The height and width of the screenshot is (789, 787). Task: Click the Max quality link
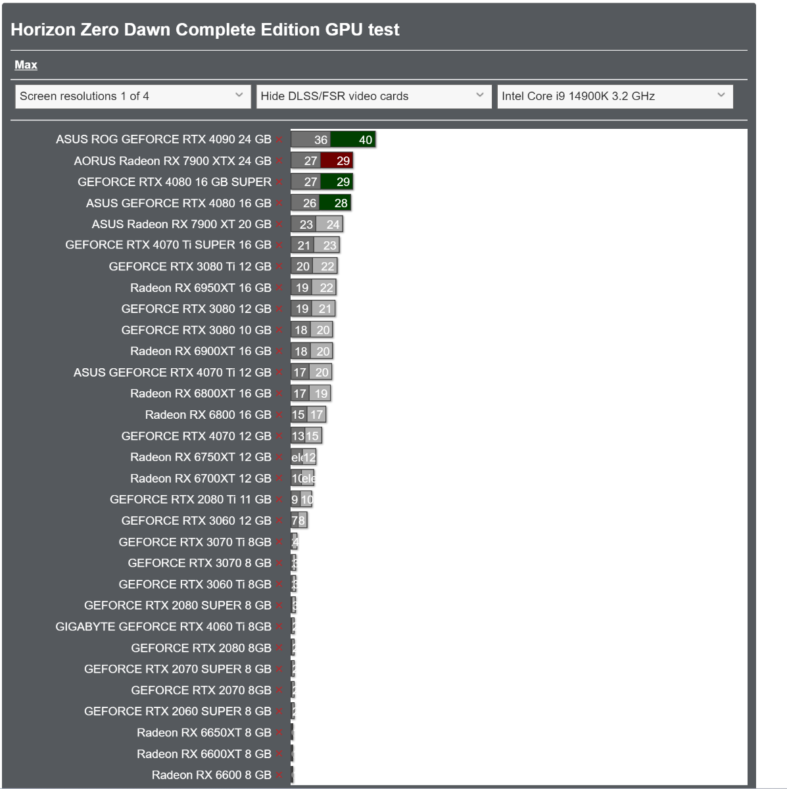26,64
